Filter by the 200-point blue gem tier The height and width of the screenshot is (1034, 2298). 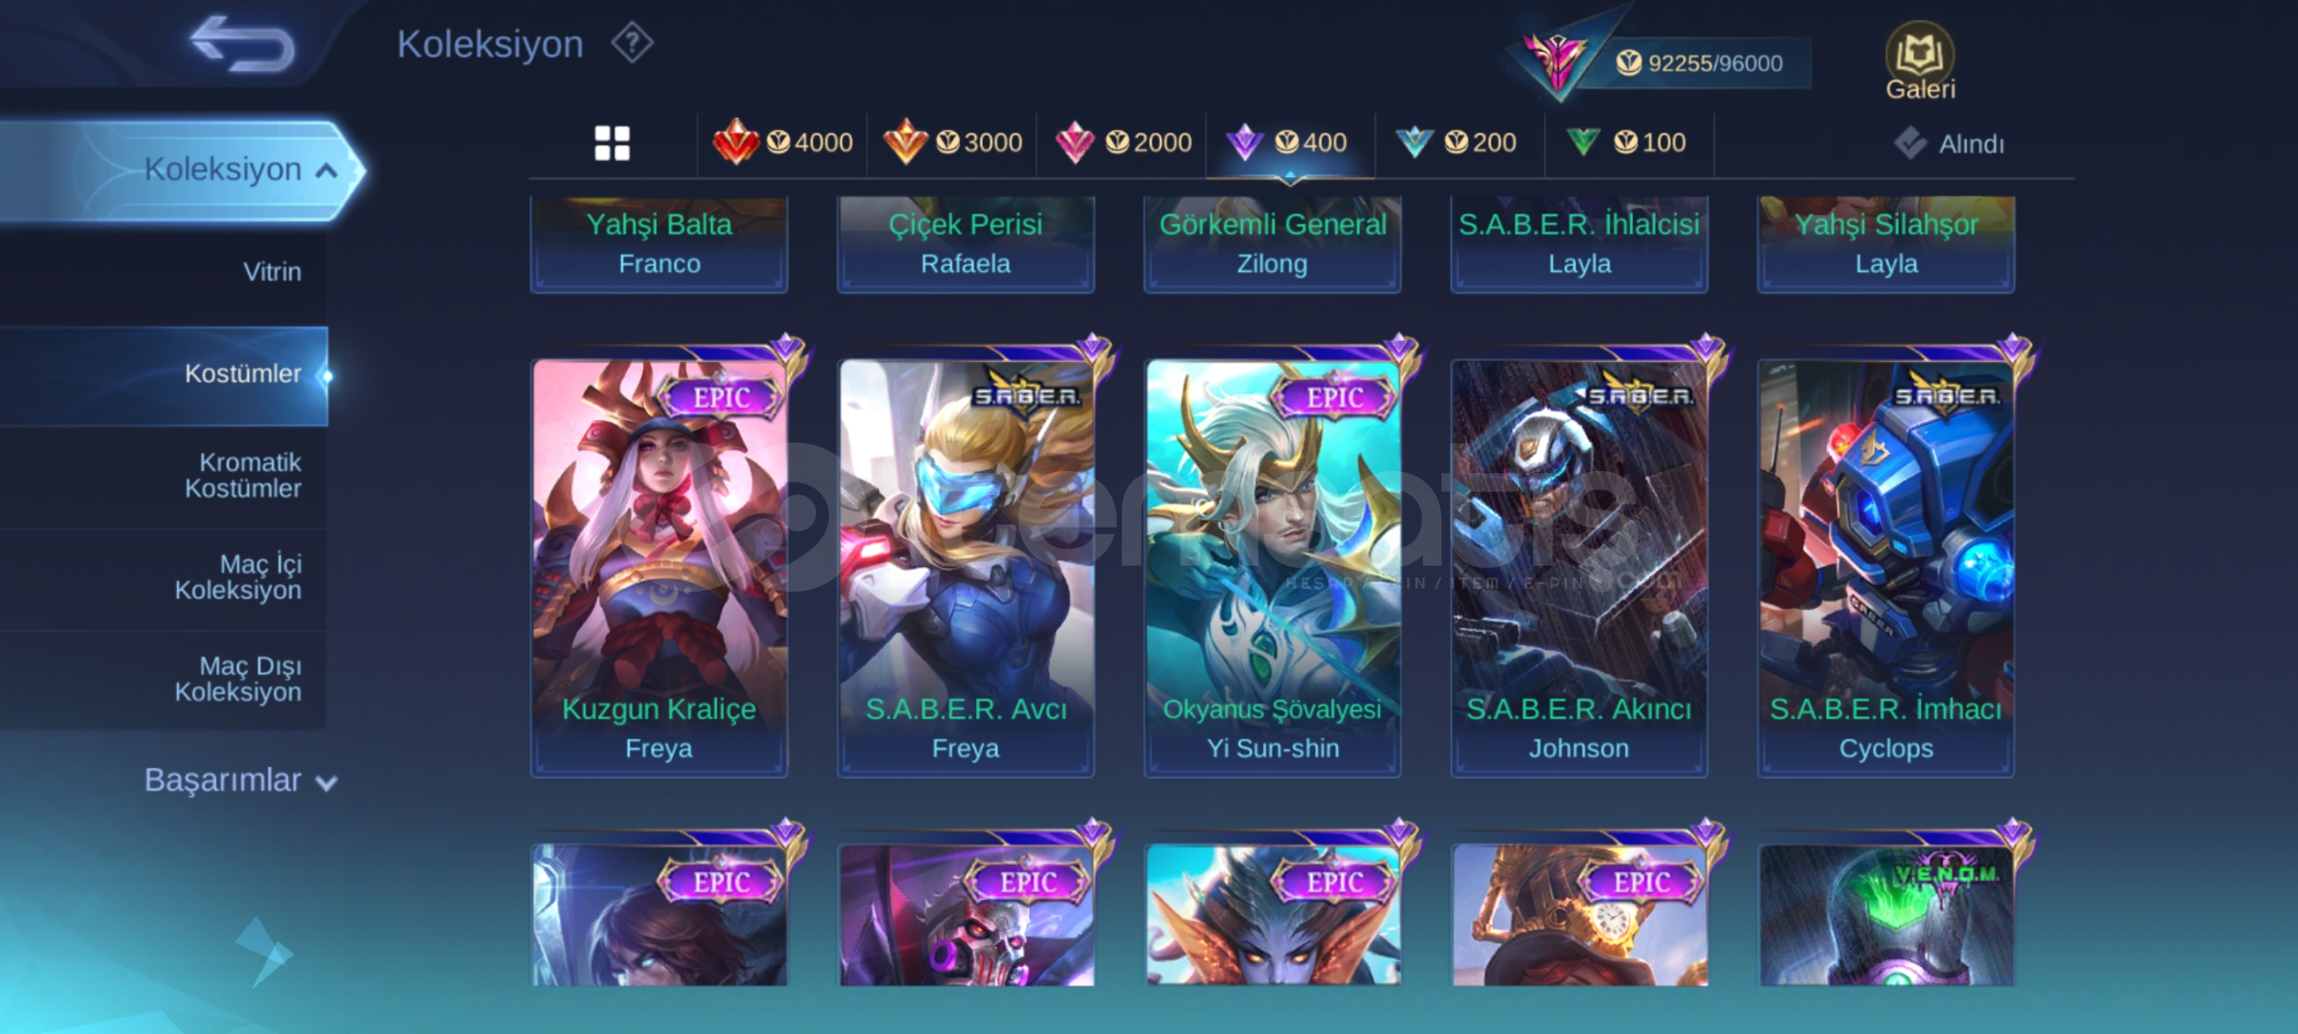[1456, 143]
